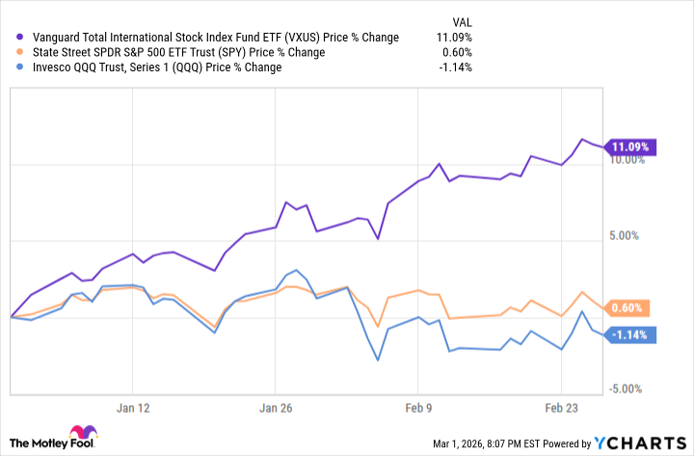Image resolution: width=694 pixels, height=456 pixels.
Task: Click the blue QQQ legend dot
Action: point(19,67)
